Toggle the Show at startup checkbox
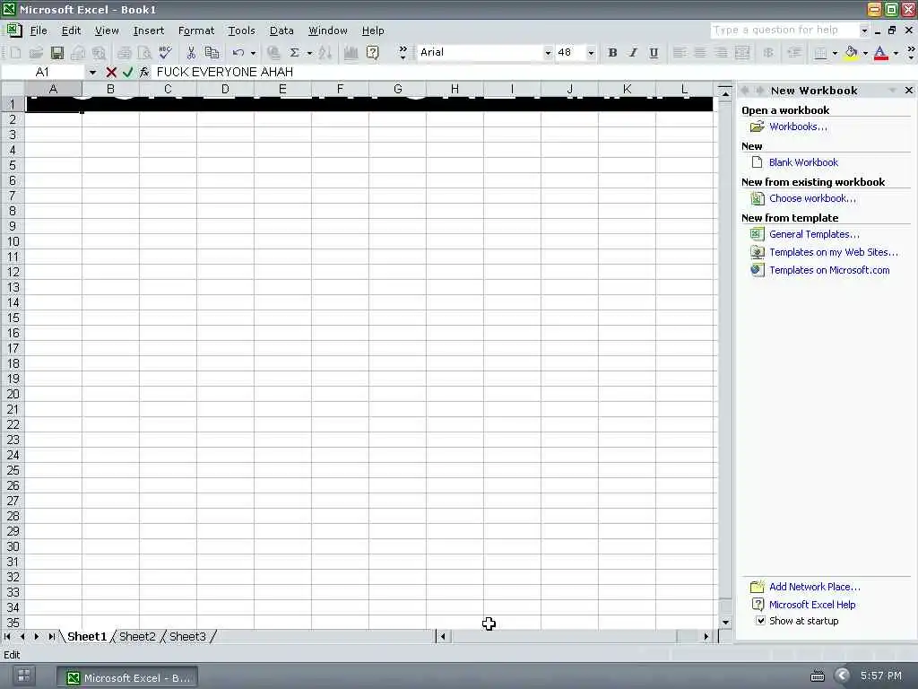This screenshot has width=918, height=689. (760, 621)
